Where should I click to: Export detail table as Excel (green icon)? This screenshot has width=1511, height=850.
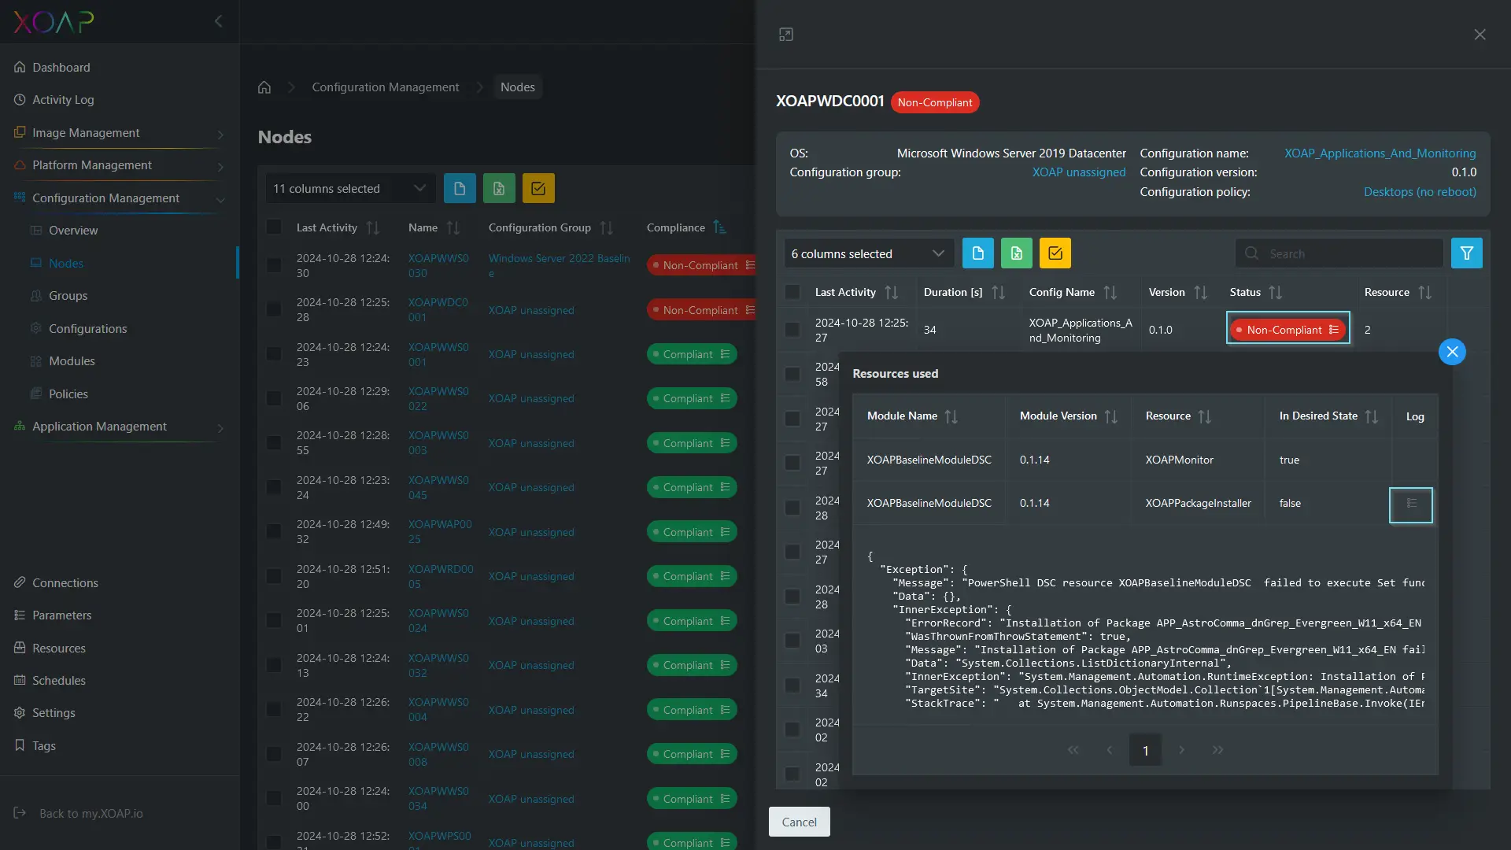pyautogui.click(x=1017, y=253)
